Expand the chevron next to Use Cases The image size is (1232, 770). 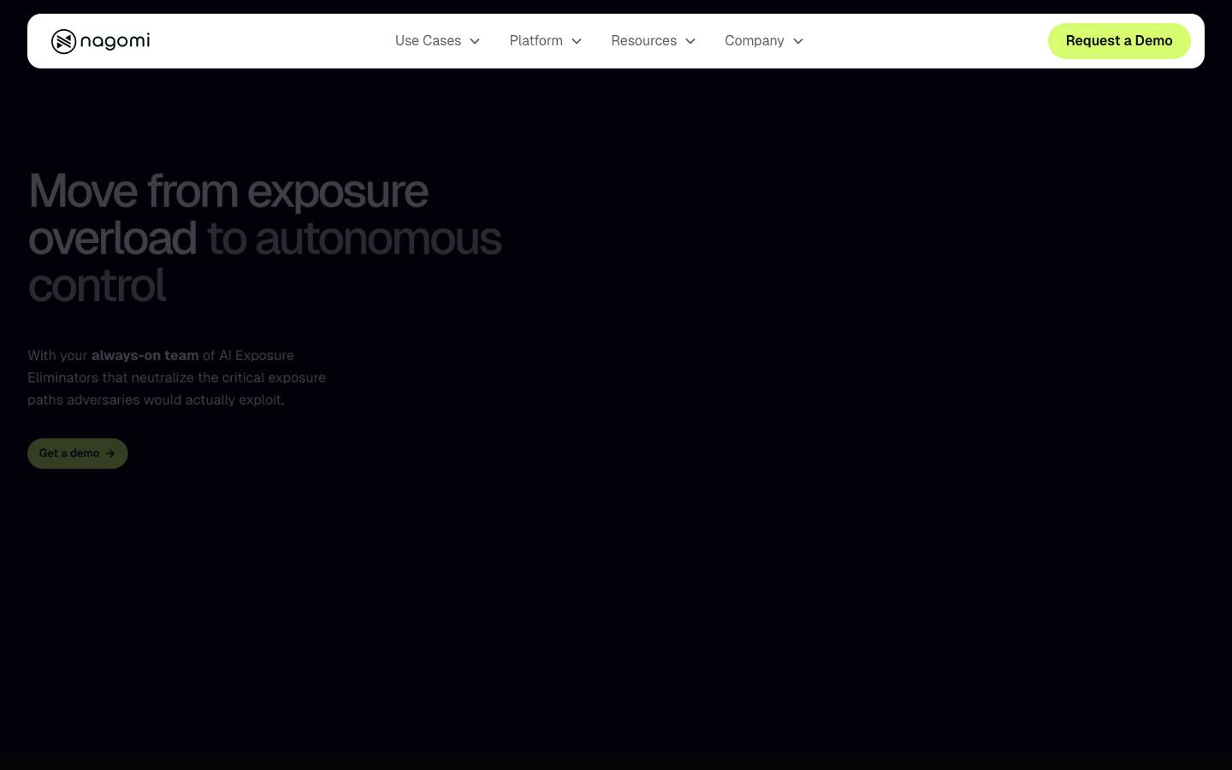pos(475,41)
